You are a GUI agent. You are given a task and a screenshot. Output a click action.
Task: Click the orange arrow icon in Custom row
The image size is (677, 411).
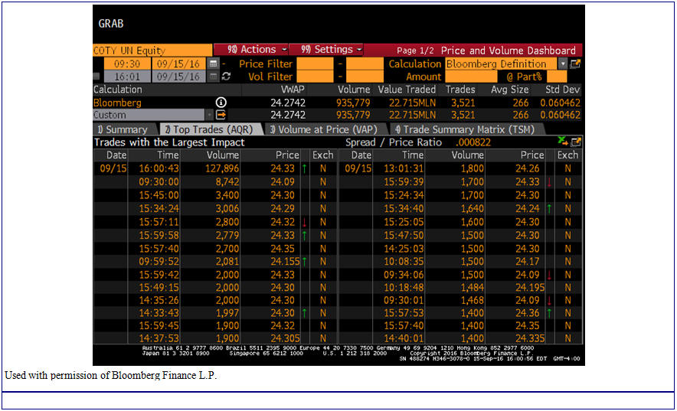221,115
